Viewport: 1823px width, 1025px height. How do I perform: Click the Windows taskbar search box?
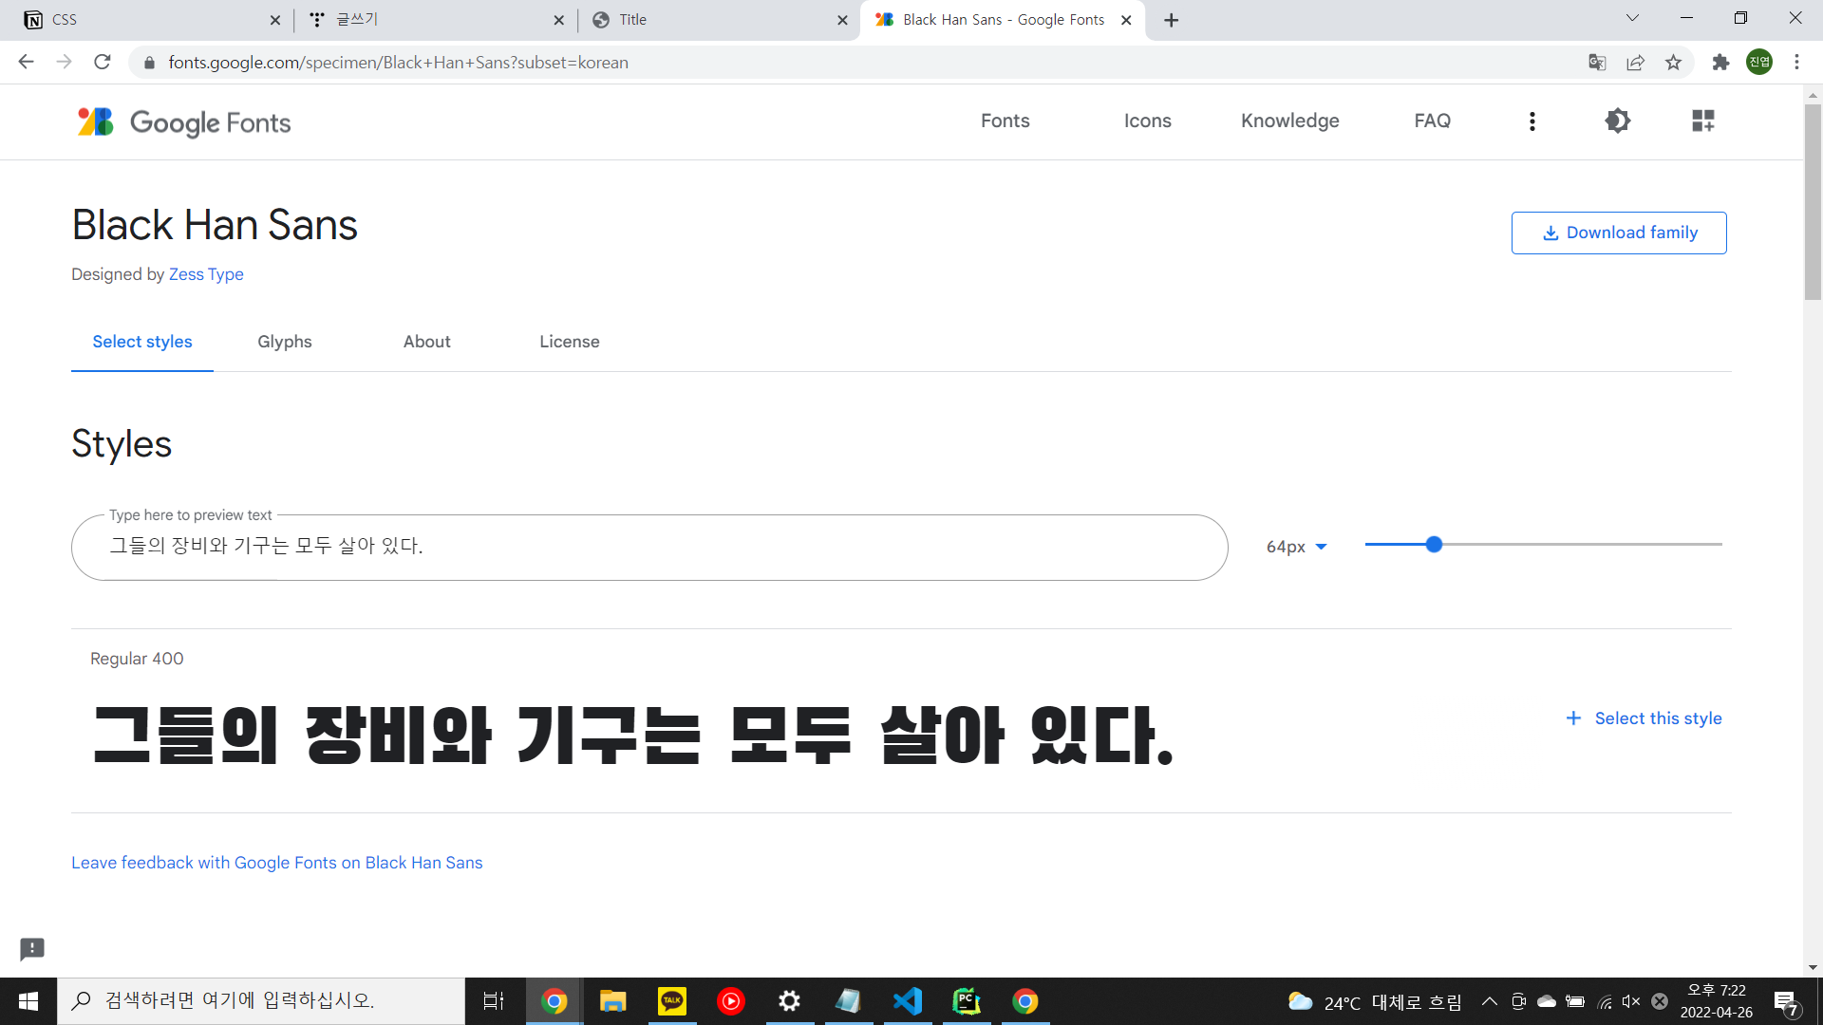(x=261, y=1001)
